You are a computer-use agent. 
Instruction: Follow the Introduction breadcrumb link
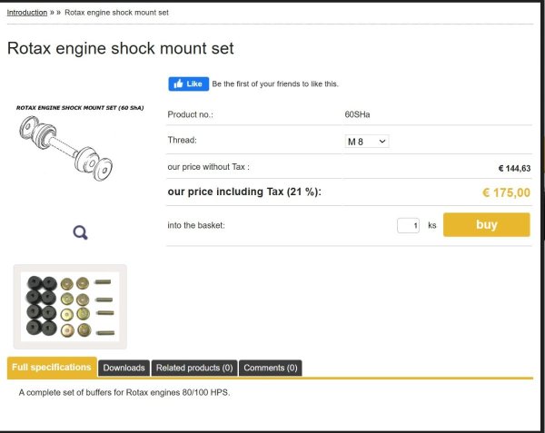(x=27, y=13)
